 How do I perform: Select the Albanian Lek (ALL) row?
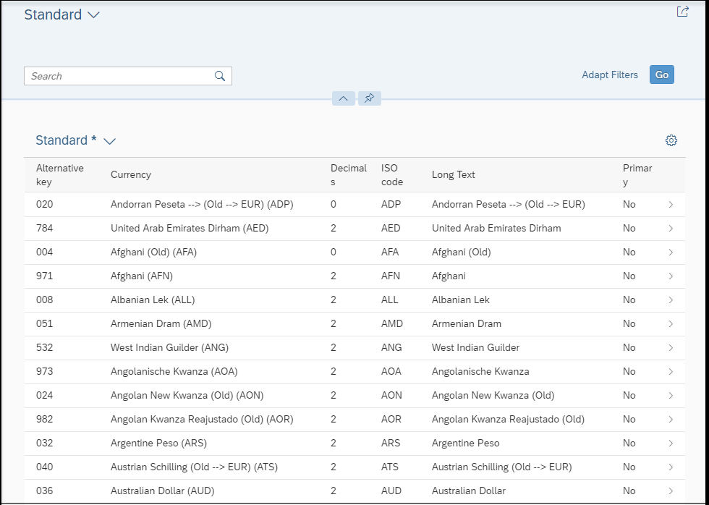coord(354,300)
